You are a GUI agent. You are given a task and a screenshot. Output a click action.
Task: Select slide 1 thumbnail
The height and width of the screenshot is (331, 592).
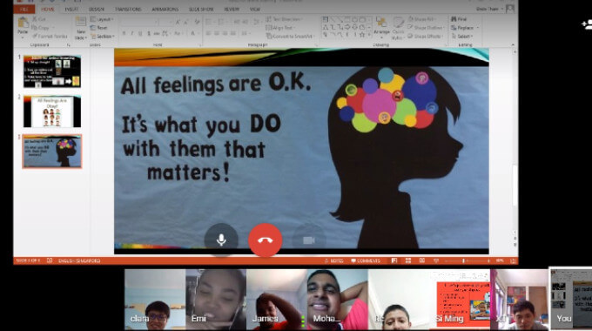(52, 71)
